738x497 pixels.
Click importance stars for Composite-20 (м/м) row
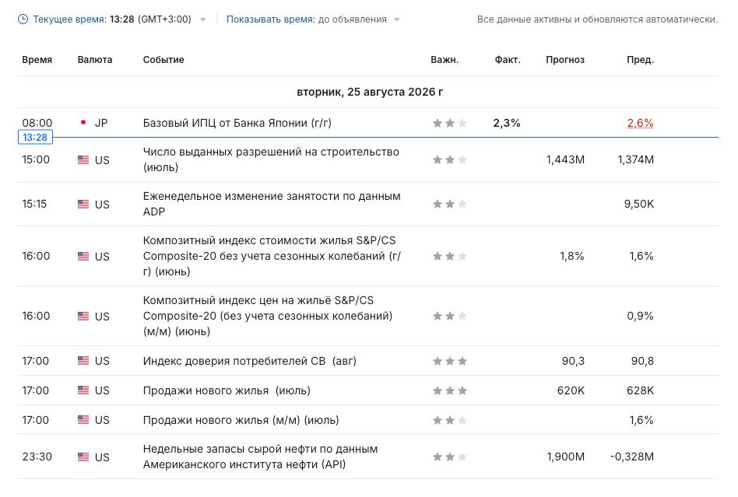pyautogui.click(x=450, y=316)
